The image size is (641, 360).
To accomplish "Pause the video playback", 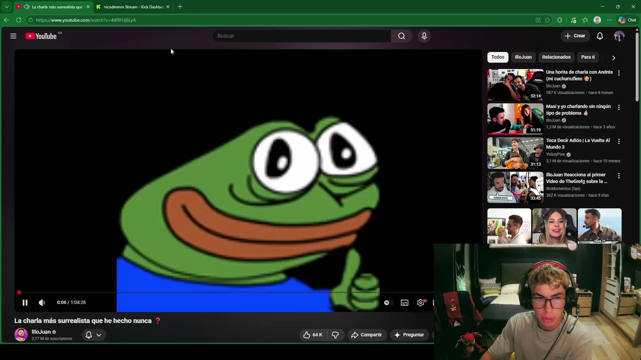I will 25,302.
